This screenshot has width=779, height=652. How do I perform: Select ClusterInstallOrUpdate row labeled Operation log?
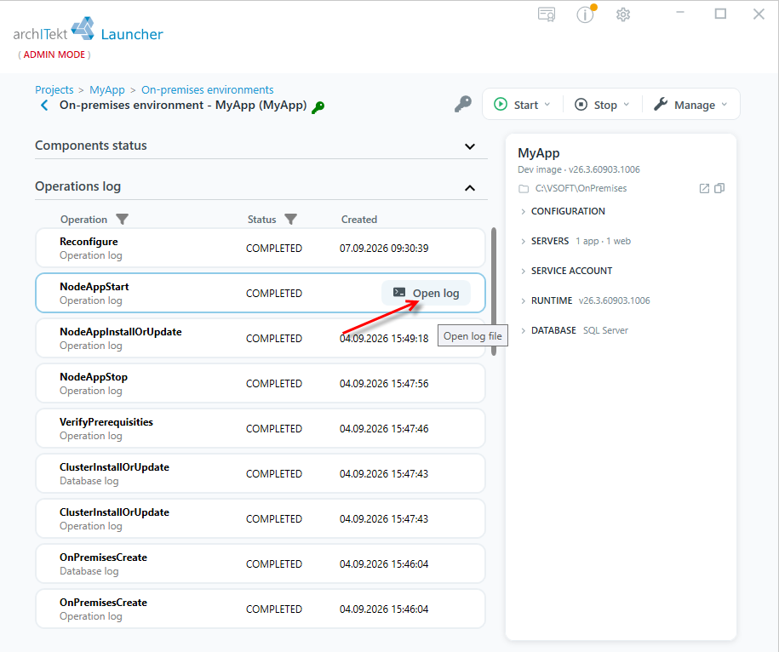tap(261, 519)
